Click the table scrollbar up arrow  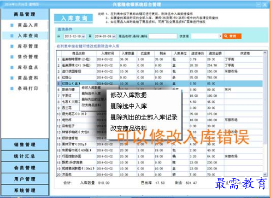(x=265, y=52)
